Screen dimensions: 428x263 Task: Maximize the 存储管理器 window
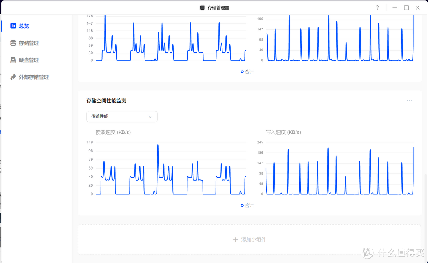(406, 8)
